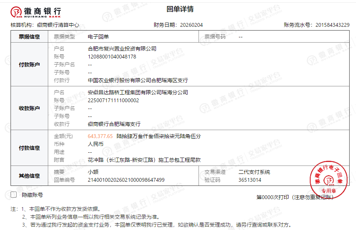Select payee account number 225007171111000002
The width and height of the screenshot is (356, 230).
113,100
